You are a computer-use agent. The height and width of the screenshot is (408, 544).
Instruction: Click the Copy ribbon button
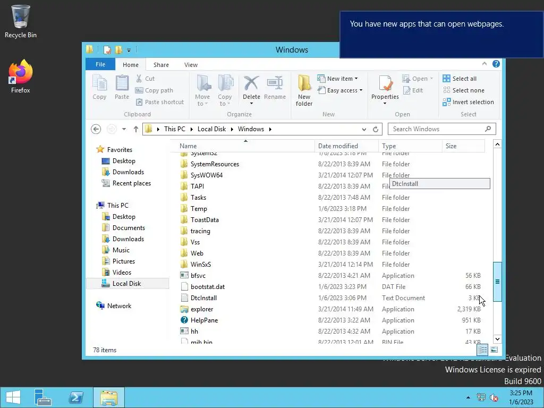(99, 88)
